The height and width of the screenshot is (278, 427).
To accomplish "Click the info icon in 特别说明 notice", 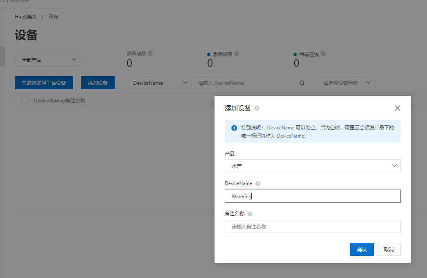I will tap(234, 128).
